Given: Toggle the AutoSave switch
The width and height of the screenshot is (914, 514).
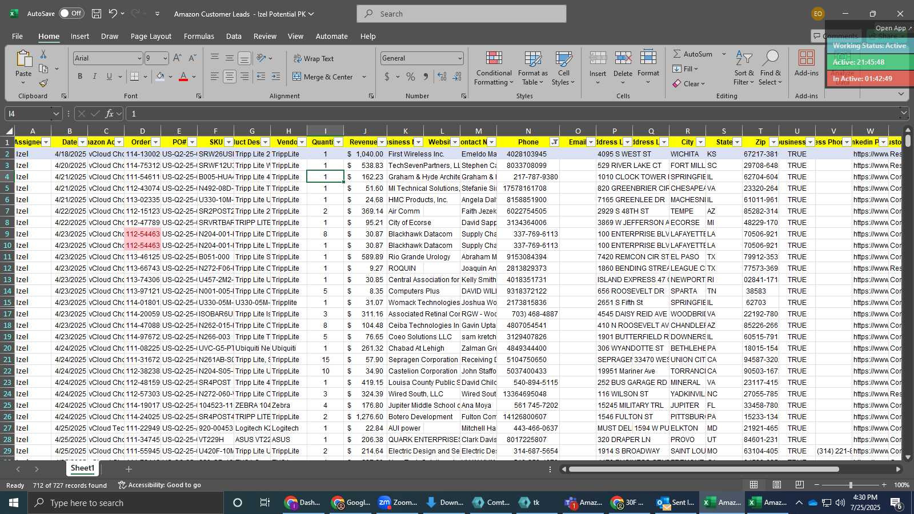Looking at the screenshot, I should pyautogui.click(x=71, y=14).
